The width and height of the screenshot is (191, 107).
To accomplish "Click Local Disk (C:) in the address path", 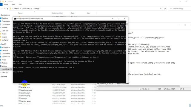I will pos(27,9).
